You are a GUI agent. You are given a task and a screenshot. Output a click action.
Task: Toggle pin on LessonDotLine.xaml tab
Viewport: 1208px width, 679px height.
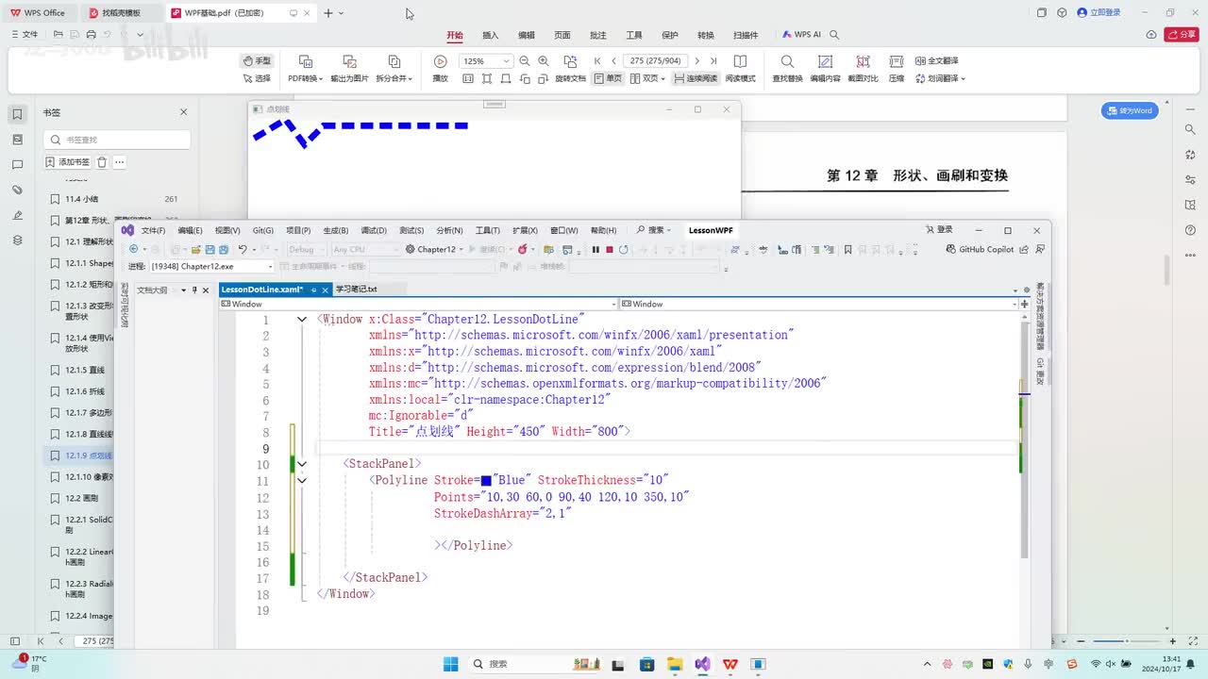[x=313, y=290]
